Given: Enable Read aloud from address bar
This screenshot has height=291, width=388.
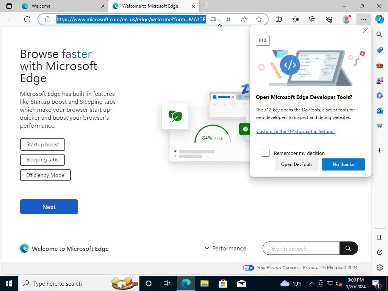Looking at the screenshot, I should (x=244, y=19).
